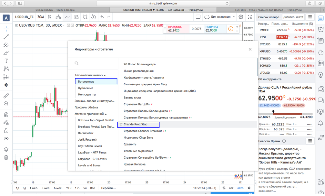The width and height of the screenshot is (325, 196).
Task: Toggle lock all drawing tools
Action: point(6,130)
